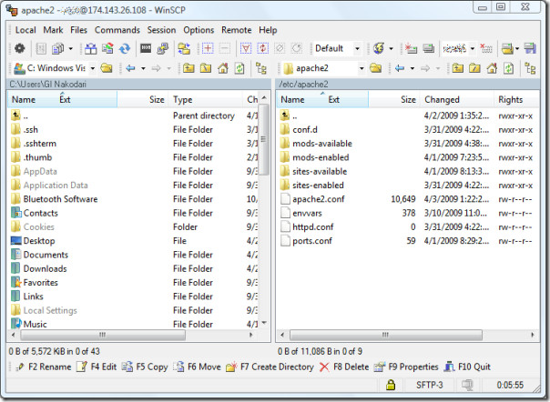The image size is (550, 402).
Task: Go to remote home directory icon
Action: 492,68
